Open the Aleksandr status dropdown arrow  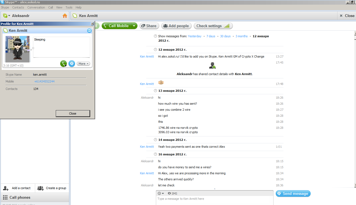click(x=9, y=16)
